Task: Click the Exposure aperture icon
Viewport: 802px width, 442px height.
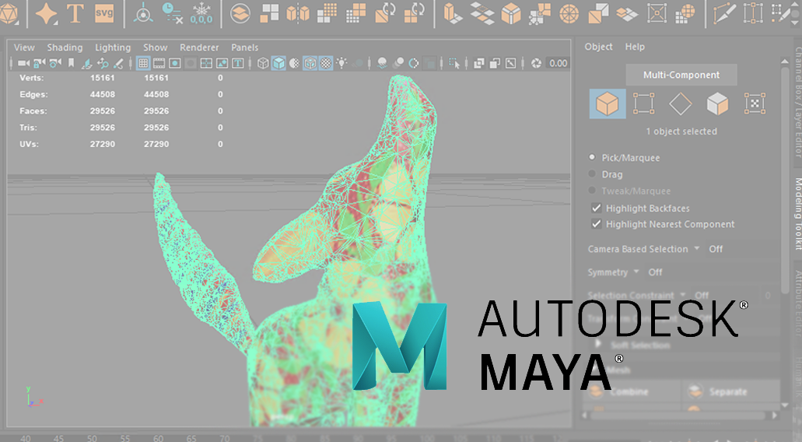Action: coord(536,63)
